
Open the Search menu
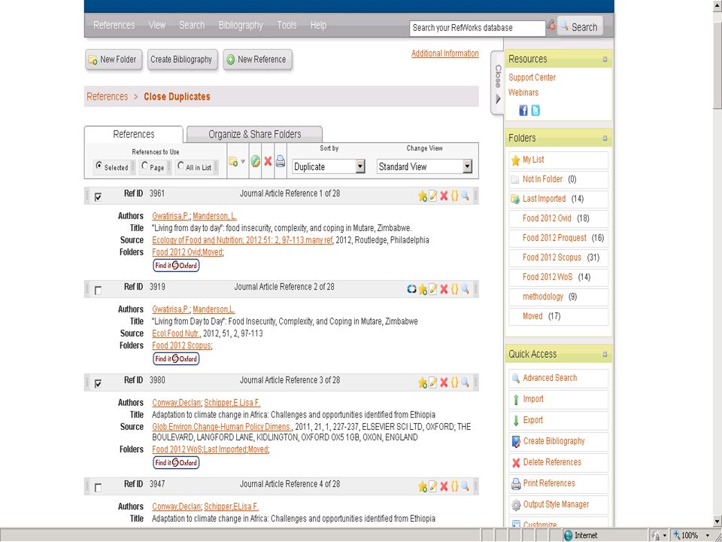click(x=192, y=25)
